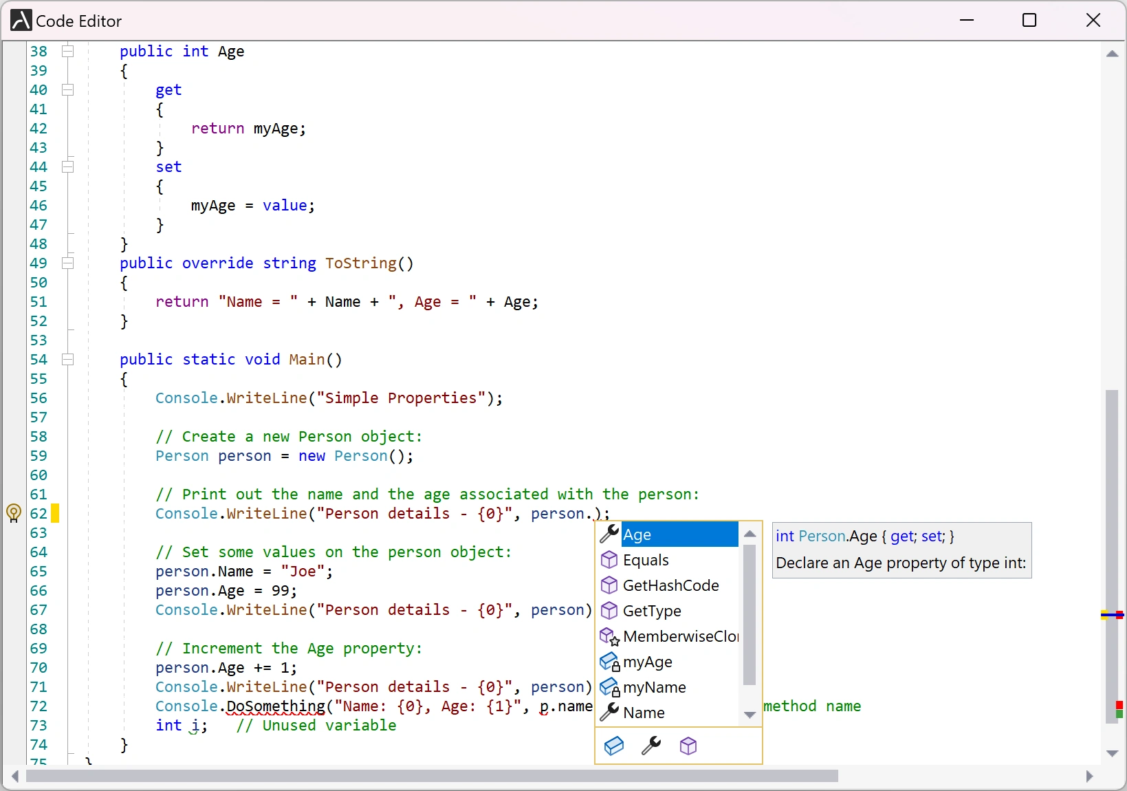The width and height of the screenshot is (1127, 791).
Task: Toggle the classes cube filter in the completion popup
Action: [x=688, y=746]
